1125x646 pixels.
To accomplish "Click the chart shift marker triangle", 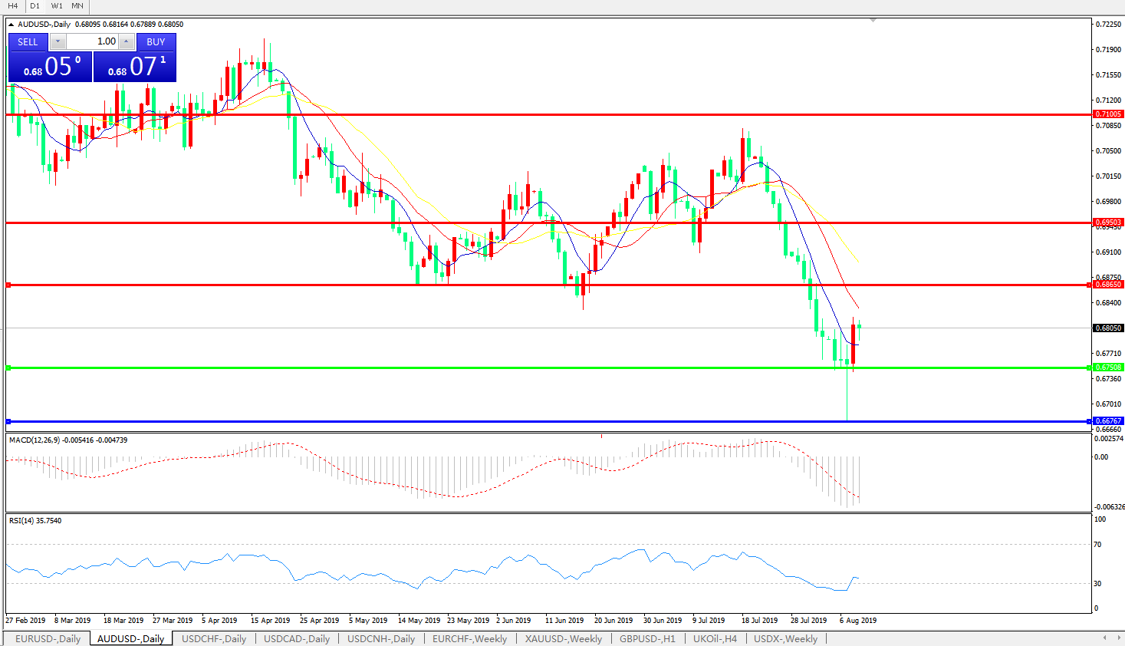I will 873,21.
